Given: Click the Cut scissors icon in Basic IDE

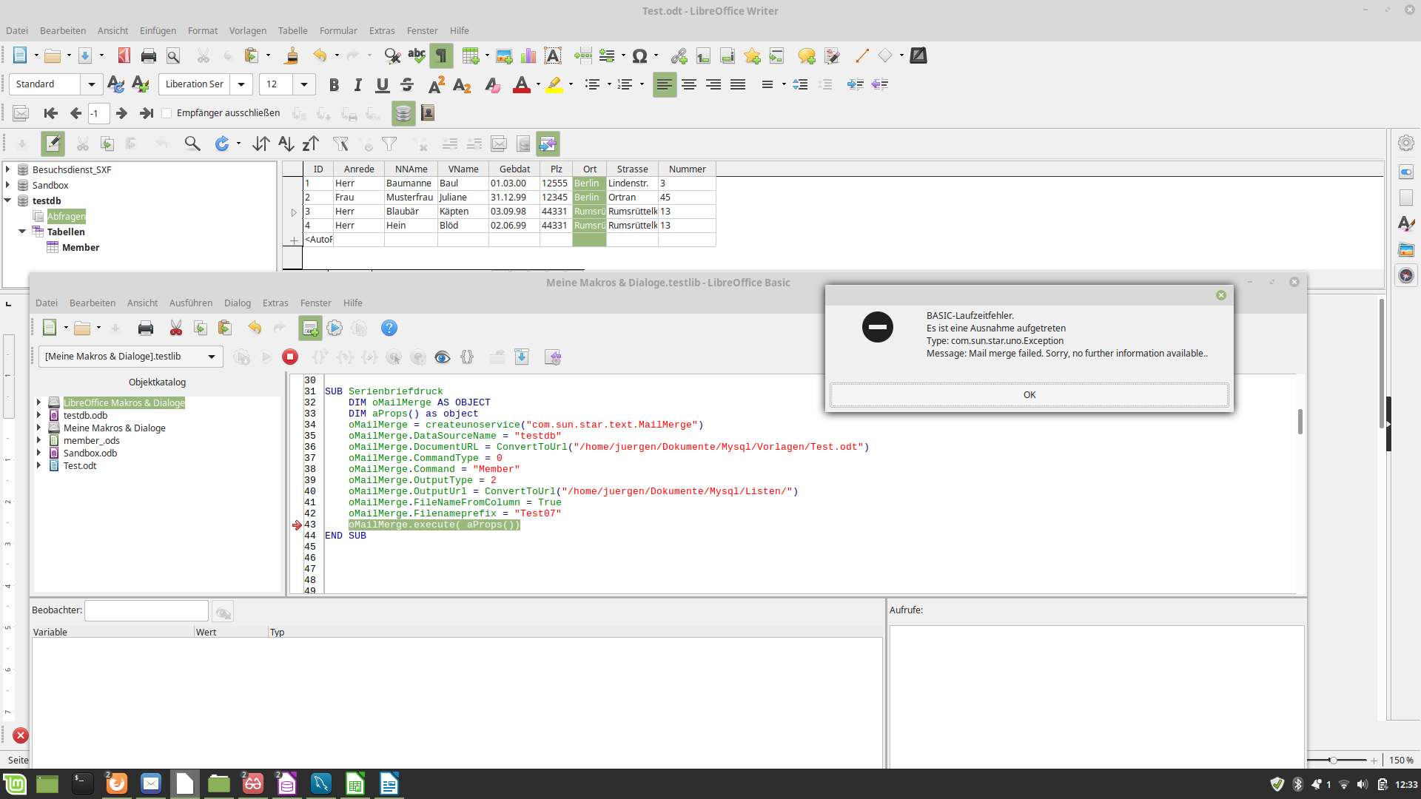Looking at the screenshot, I should point(176,328).
